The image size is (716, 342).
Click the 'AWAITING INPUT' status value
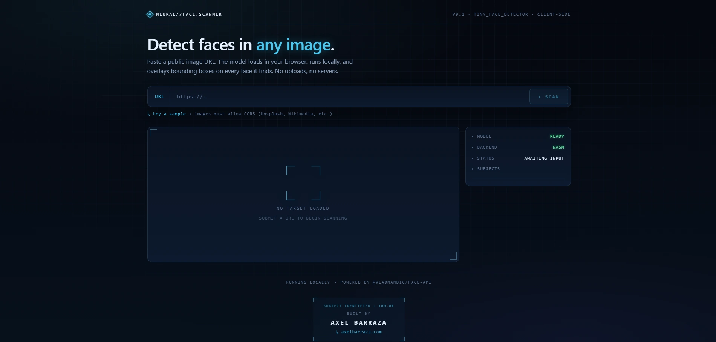tap(544, 158)
